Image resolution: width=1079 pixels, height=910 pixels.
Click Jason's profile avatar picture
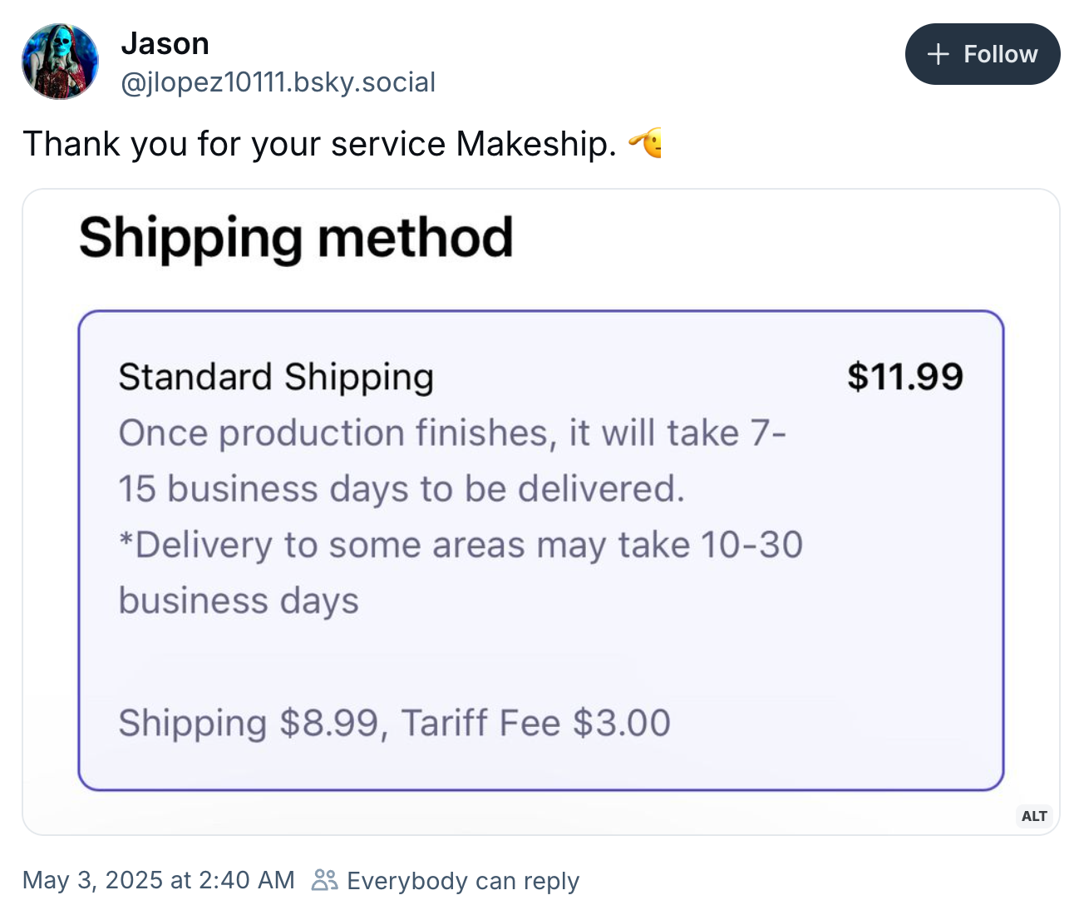(x=59, y=61)
